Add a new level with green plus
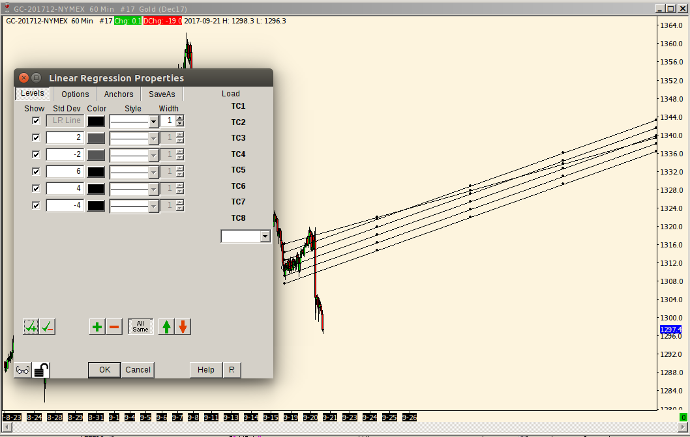690x437 pixels. click(97, 327)
